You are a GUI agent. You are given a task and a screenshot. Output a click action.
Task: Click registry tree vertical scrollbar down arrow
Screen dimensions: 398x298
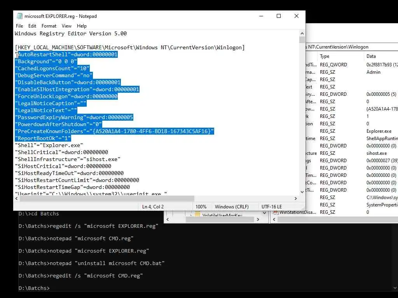click(264, 213)
